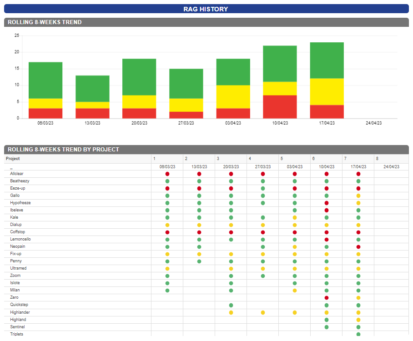Click Allclear's red dot under 06/03/23
This screenshot has height=341, width=413.
coord(167,174)
